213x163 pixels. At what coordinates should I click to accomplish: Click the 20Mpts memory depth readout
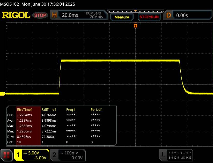(97, 17)
